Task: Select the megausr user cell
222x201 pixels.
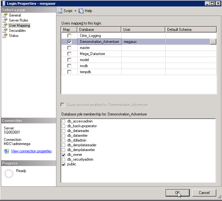Action: pyautogui.click(x=143, y=42)
